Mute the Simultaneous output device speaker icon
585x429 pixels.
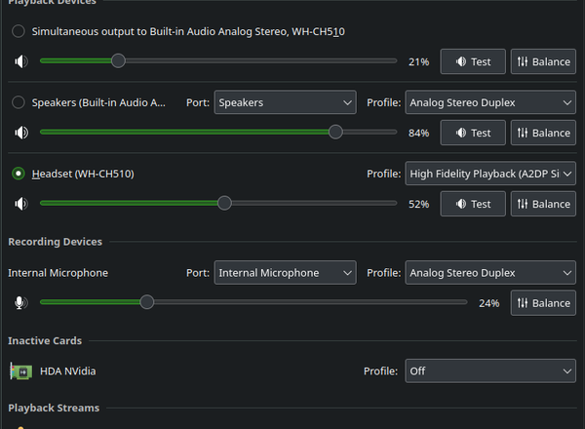20,61
